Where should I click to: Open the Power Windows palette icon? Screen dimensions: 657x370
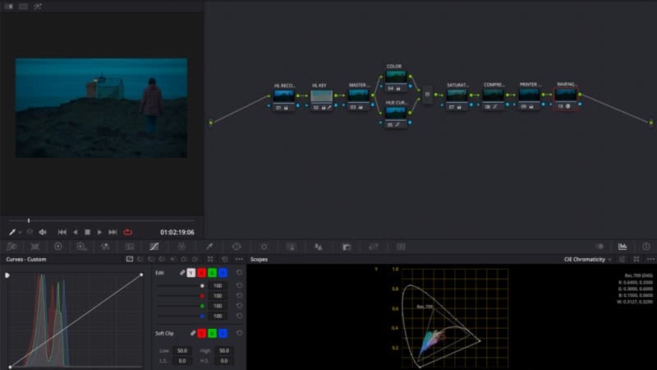pos(237,247)
